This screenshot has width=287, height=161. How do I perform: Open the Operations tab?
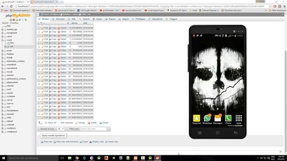point(156,19)
